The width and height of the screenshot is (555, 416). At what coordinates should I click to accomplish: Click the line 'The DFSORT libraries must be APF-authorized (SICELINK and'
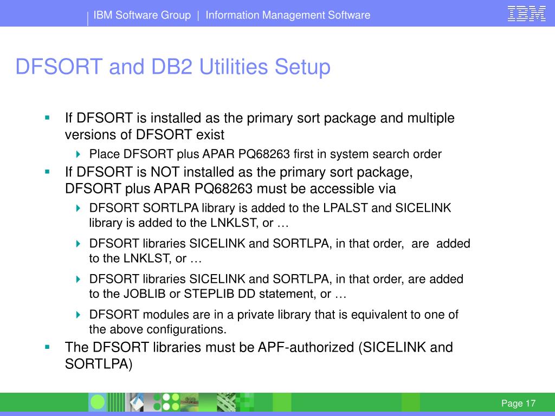259,347
